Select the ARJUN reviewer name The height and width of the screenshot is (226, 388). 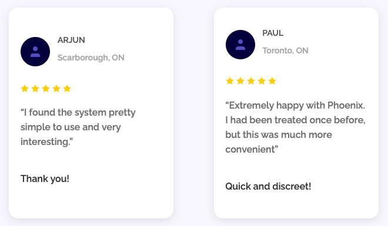point(71,40)
